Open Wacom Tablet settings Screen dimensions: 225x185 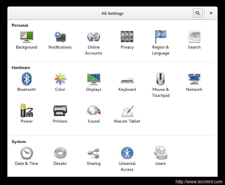(x=127, y=111)
